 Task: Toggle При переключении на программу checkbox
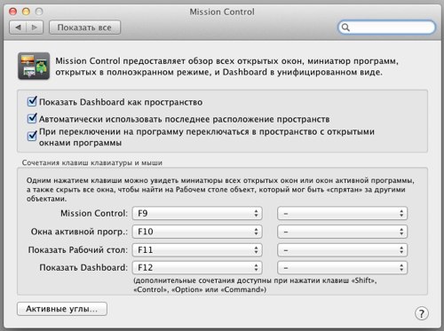pyautogui.click(x=32, y=136)
